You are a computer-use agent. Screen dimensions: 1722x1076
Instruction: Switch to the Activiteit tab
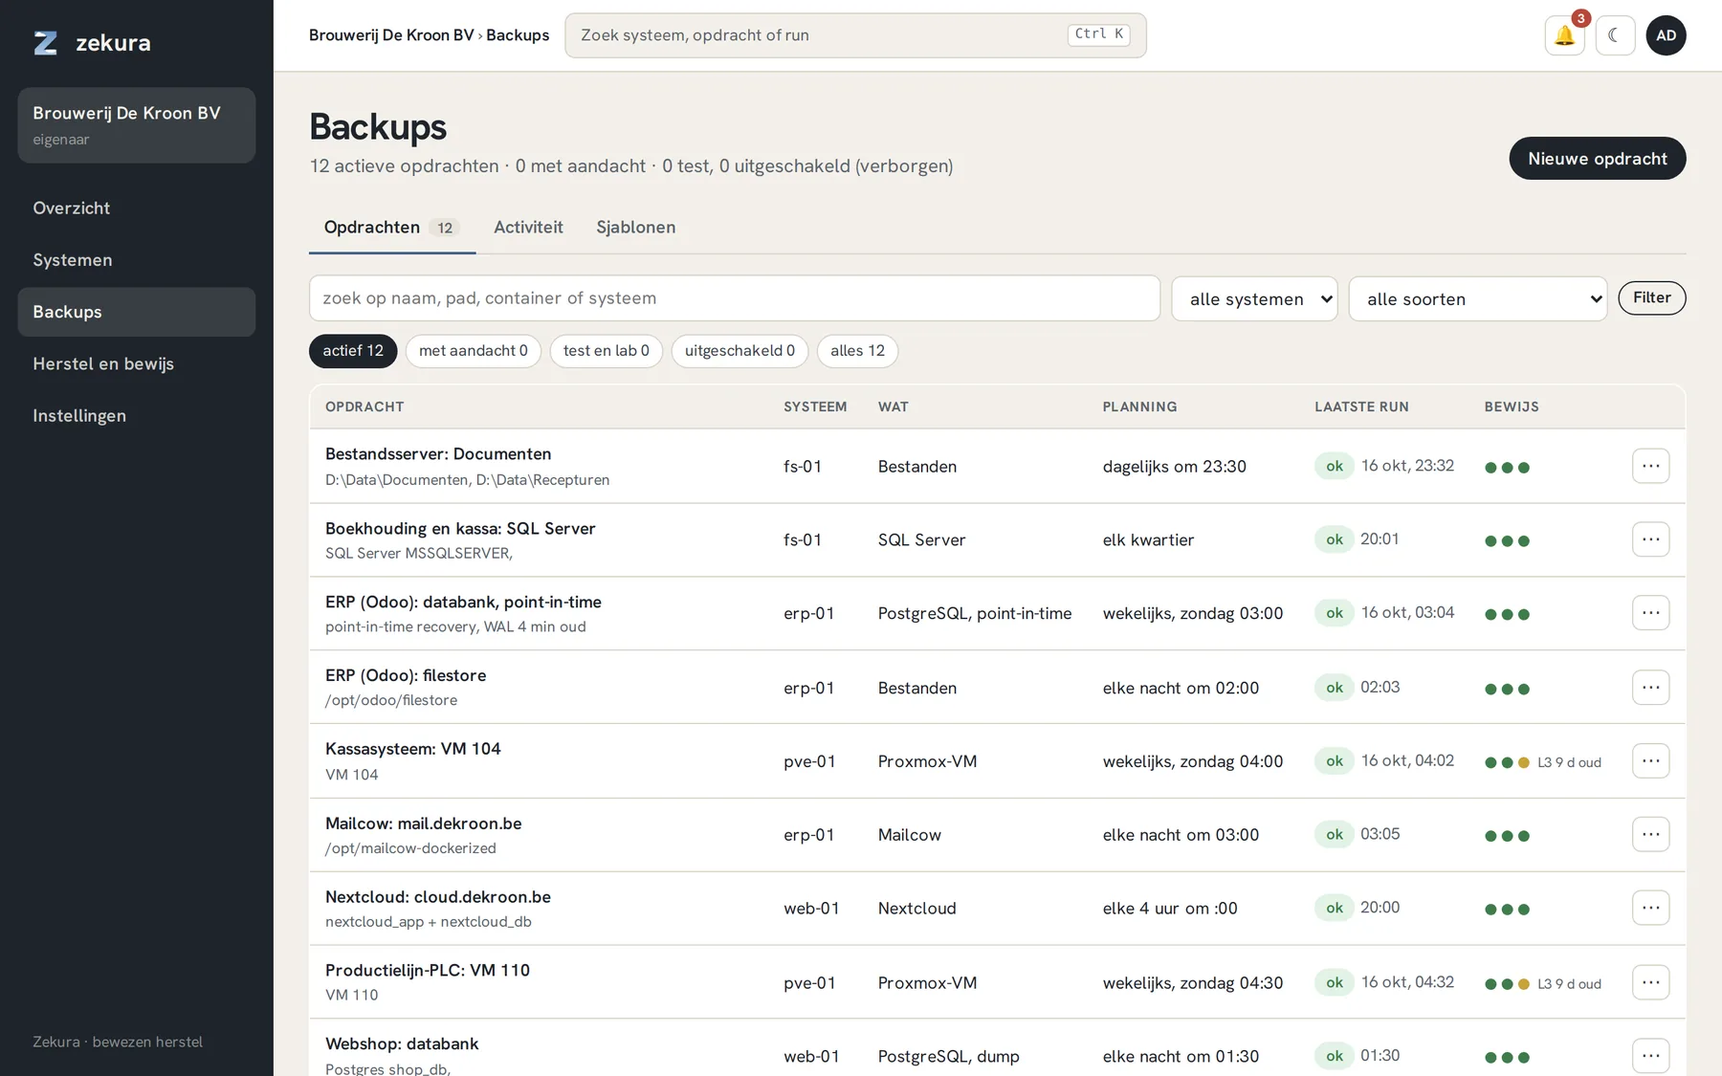(528, 228)
